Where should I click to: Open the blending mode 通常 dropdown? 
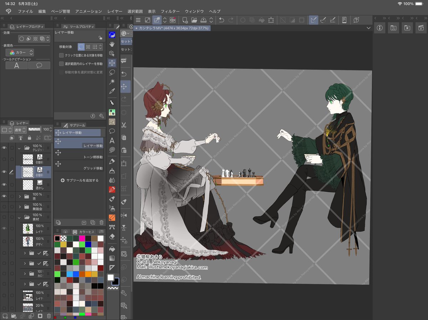[20, 130]
